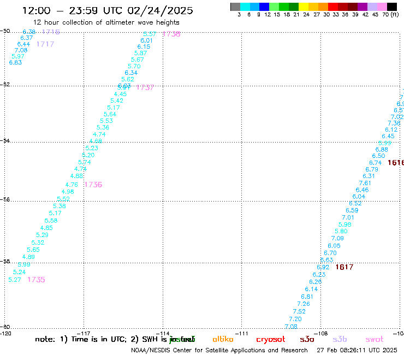
Task: Click the 's3a' satellite legend label
Action: click(x=307, y=339)
